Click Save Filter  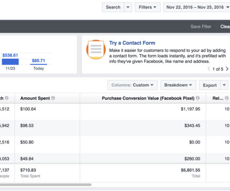click(x=201, y=26)
